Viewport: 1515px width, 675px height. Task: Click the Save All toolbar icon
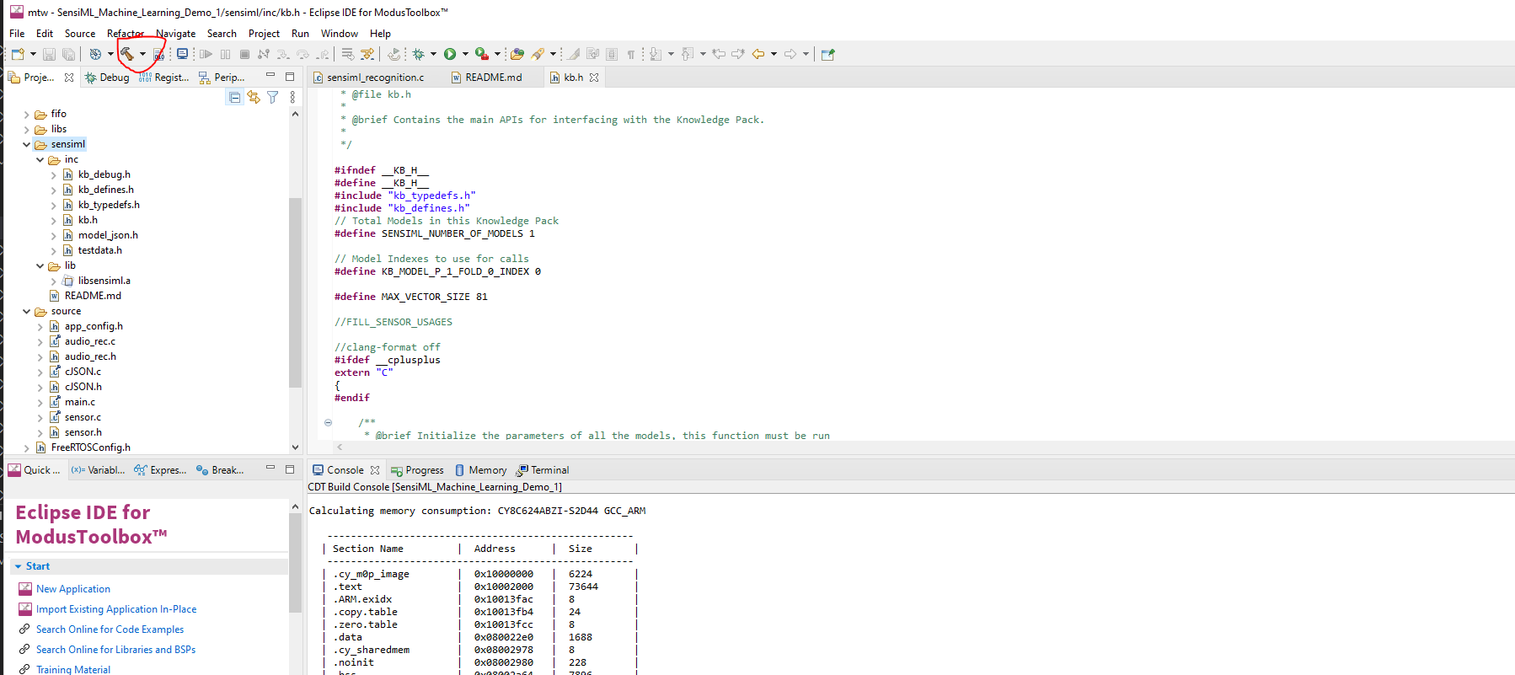pyautogui.click(x=68, y=54)
